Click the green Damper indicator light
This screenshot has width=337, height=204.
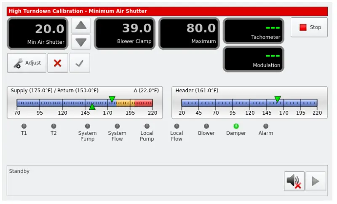point(236,126)
